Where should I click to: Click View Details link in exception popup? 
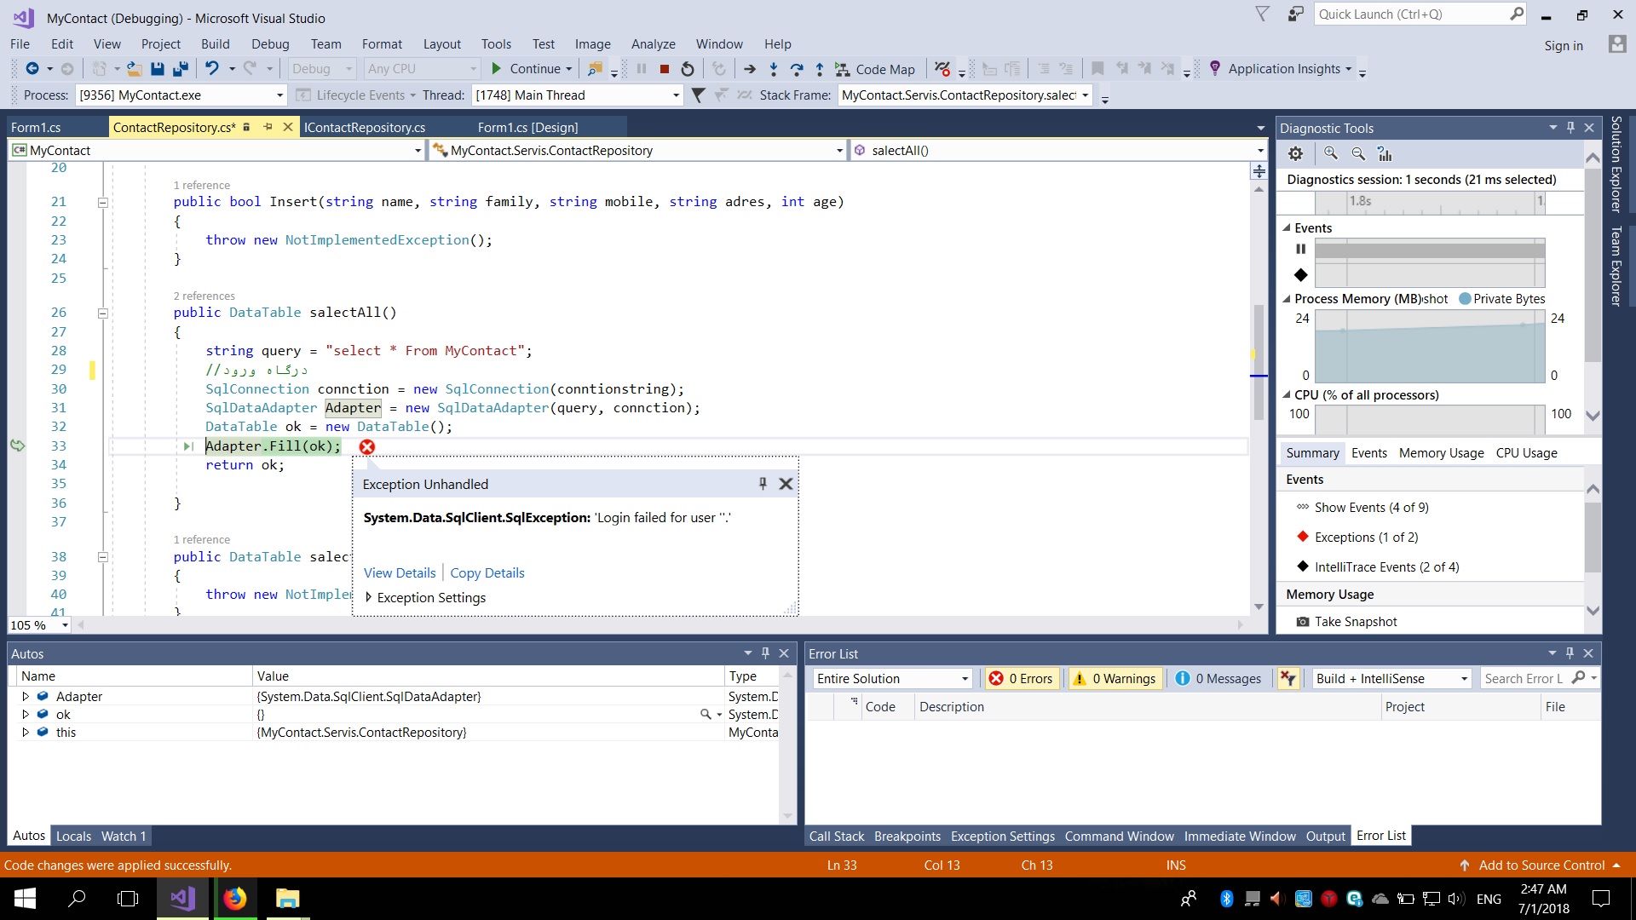[400, 573]
